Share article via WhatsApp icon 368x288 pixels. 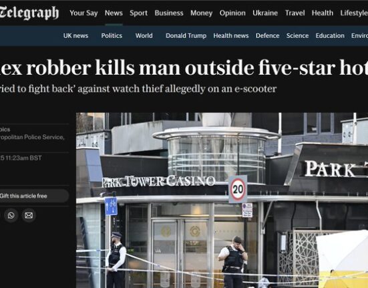point(11,215)
